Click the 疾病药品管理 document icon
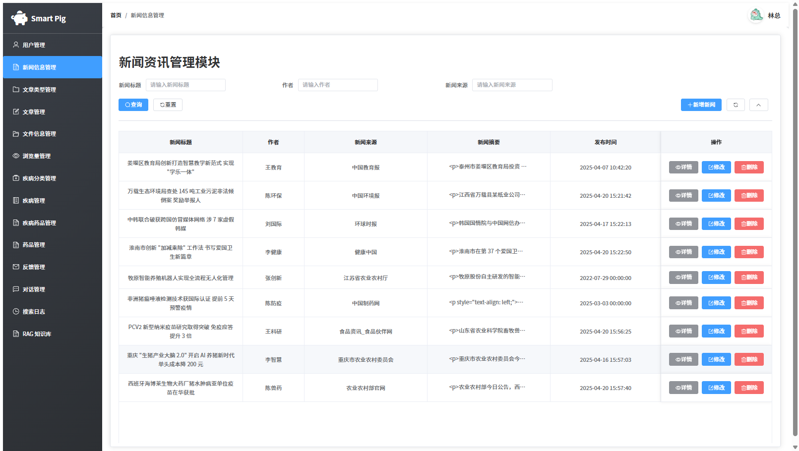The image size is (799, 451). point(16,223)
